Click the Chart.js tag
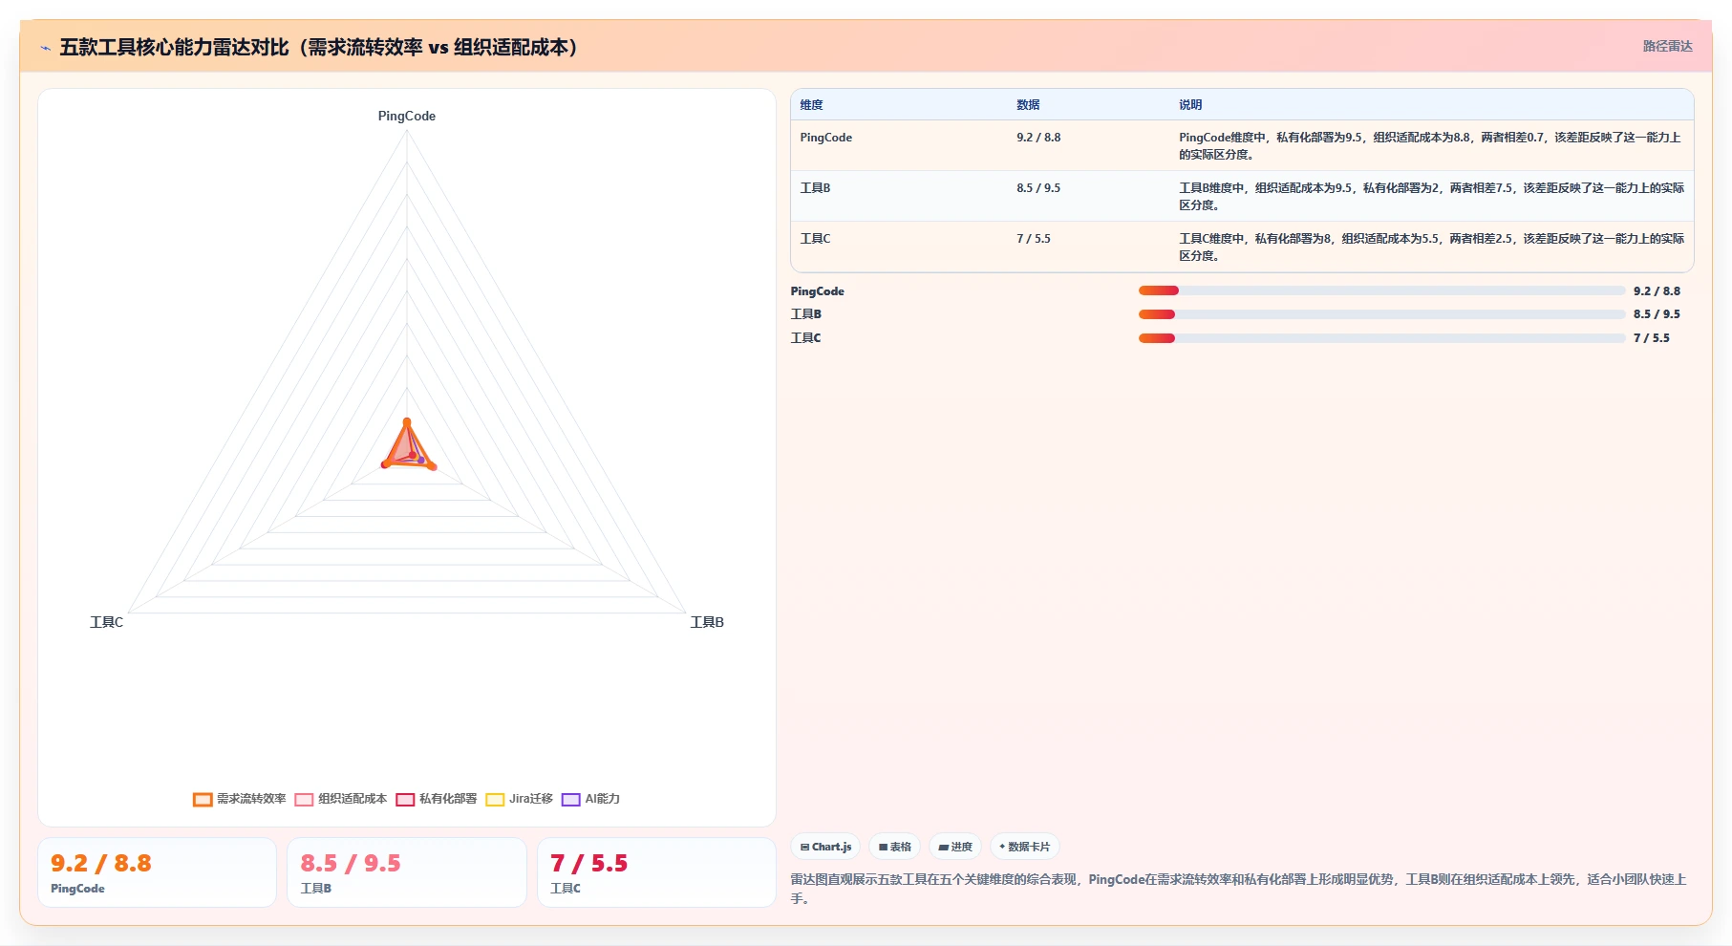Screen dimensions: 1732x946 pos(825,847)
